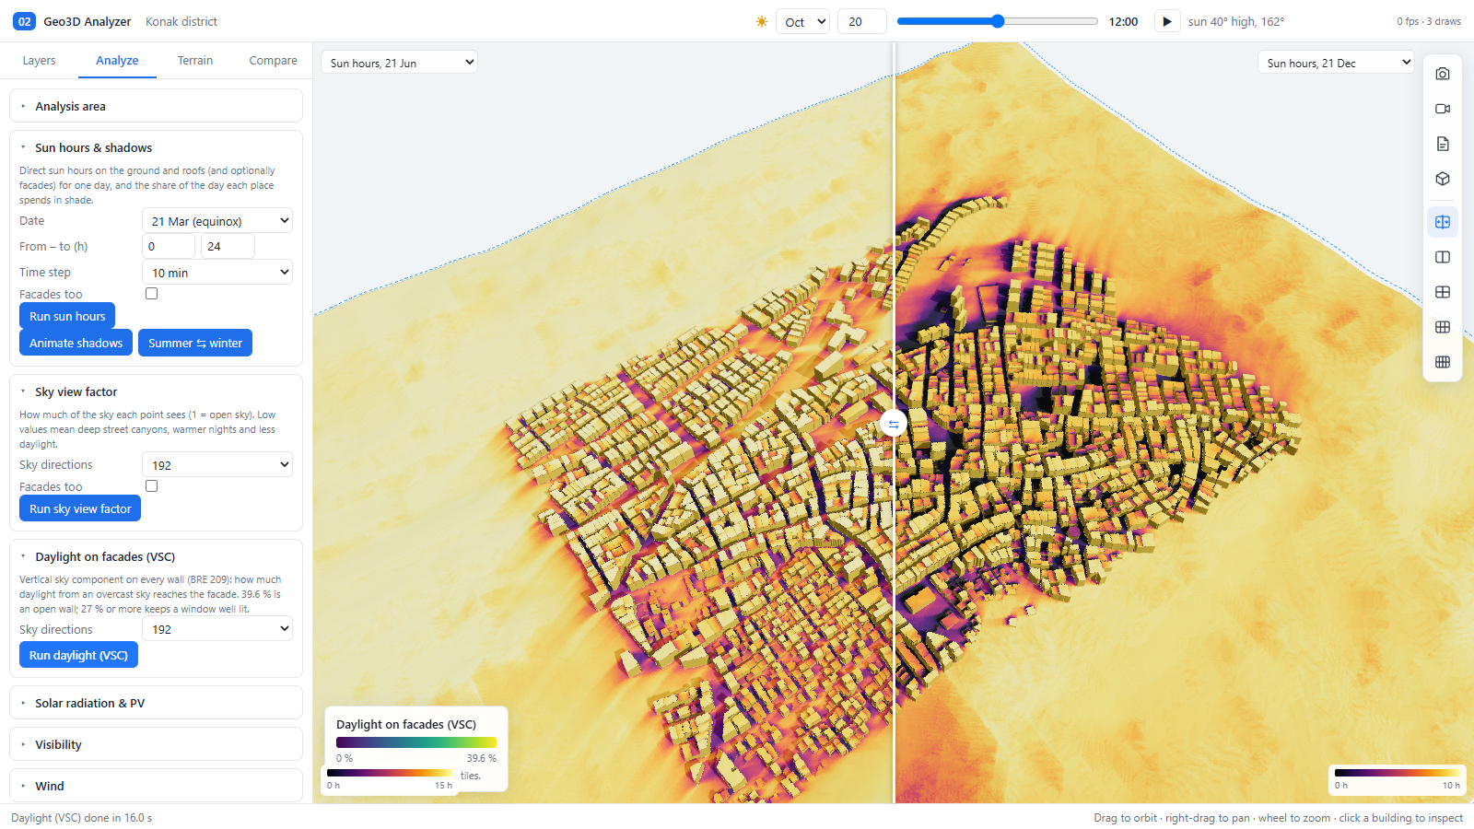Enable Facades too under Sun hours

point(152,294)
